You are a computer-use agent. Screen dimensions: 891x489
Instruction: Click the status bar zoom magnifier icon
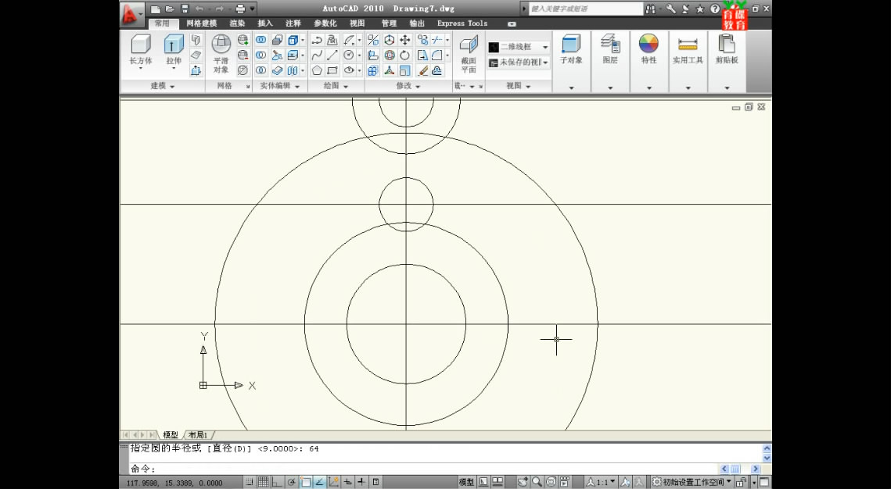click(x=537, y=482)
